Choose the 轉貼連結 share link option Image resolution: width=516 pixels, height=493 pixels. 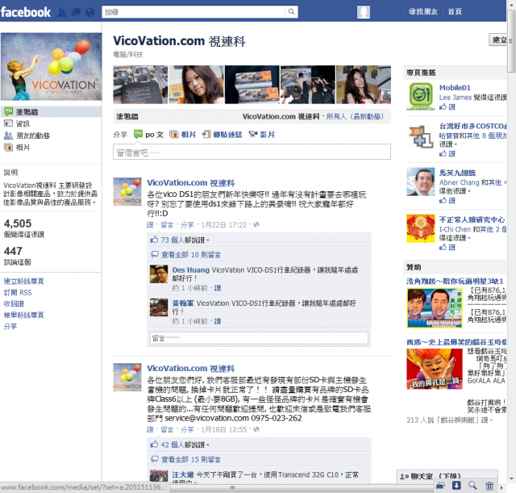click(223, 135)
